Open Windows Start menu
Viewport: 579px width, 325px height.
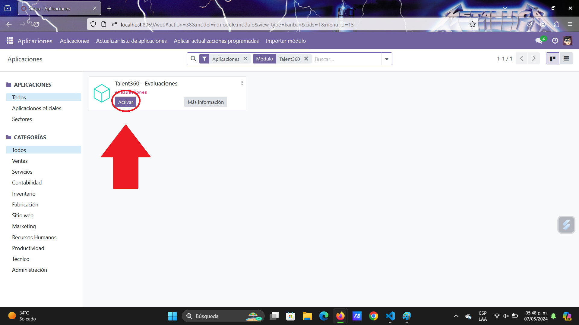[x=172, y=316]
